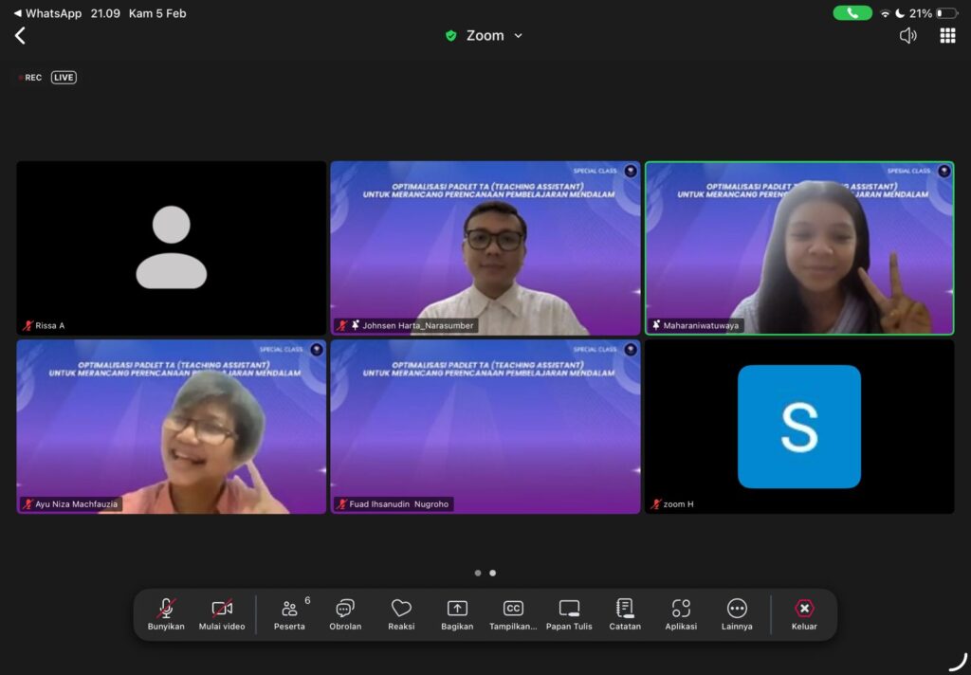Unmute microphone with Bunyikan button
Viewport: 971px width, 675px height.
(166, 614)
